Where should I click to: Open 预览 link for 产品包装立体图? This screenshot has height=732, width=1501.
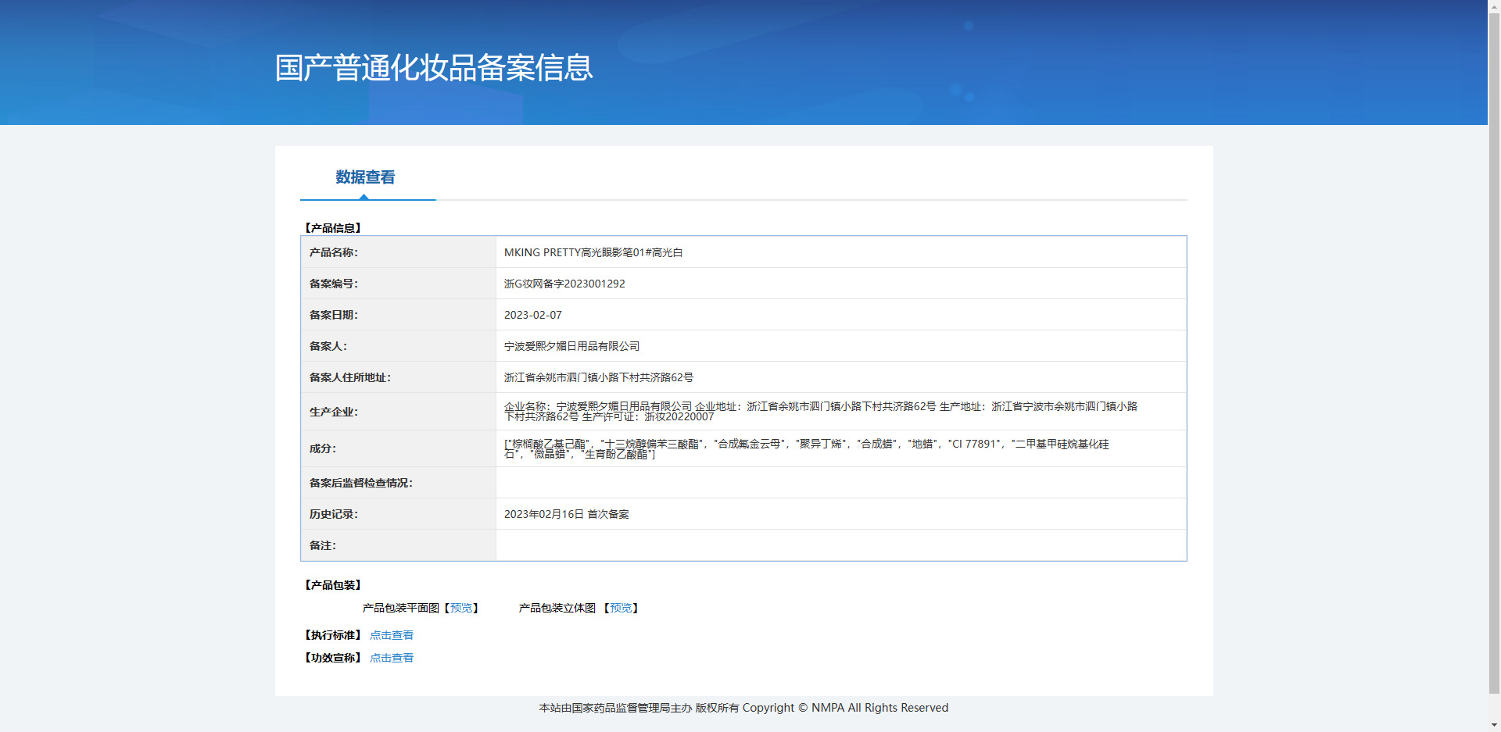pyautogui.click(x=621, y=608)
